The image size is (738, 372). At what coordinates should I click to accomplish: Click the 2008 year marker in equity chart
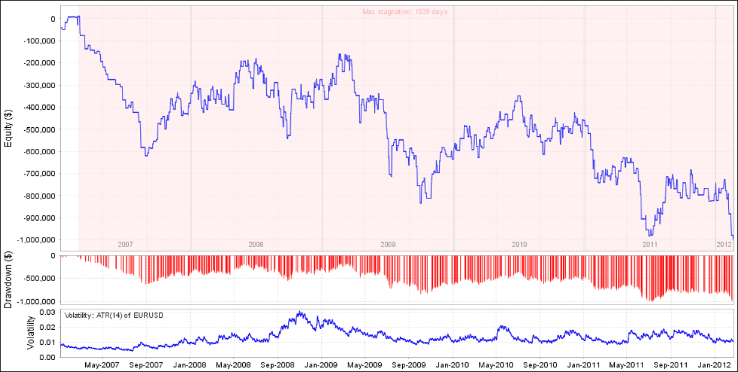point(256,244)
